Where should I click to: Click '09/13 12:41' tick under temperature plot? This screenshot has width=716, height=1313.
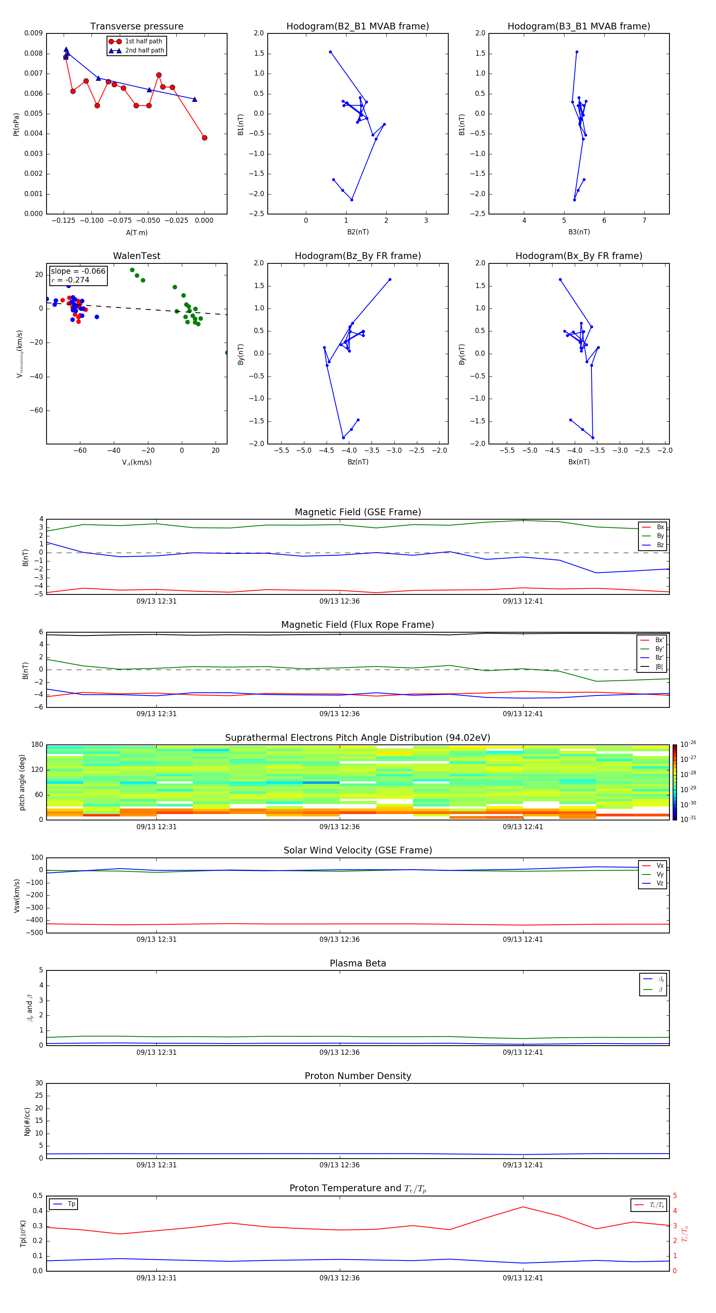click(523, 1278)
